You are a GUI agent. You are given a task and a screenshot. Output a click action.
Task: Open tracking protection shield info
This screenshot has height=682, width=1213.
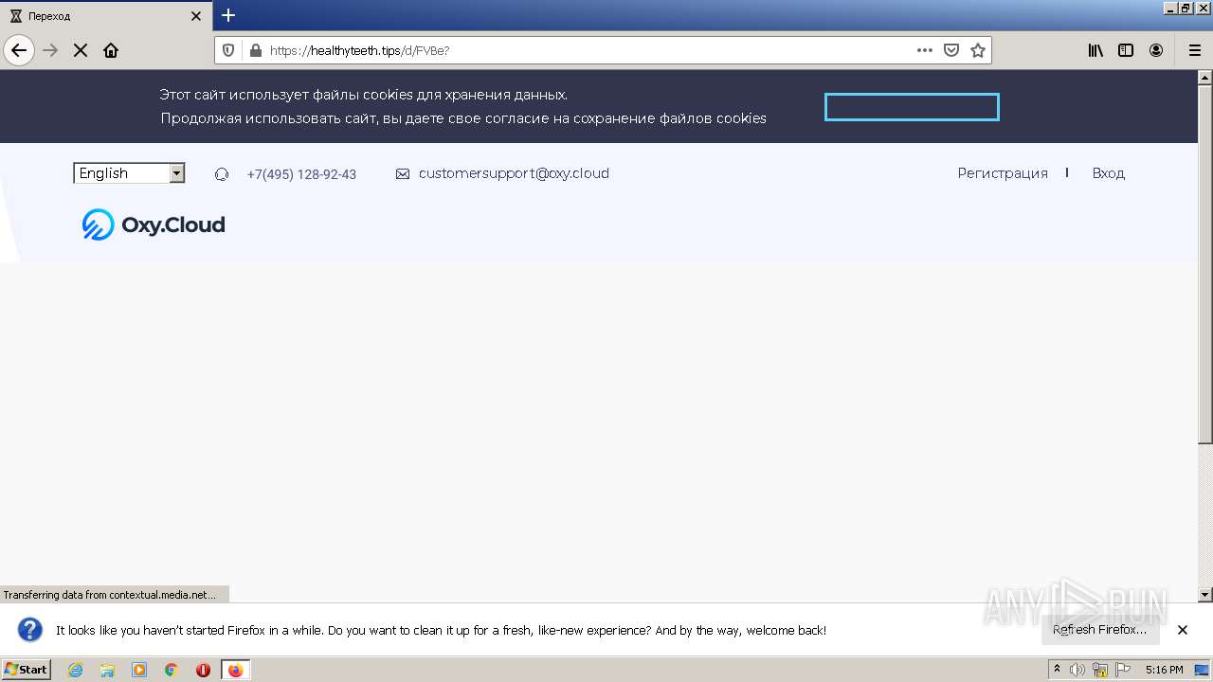click(x=228, y=50)
